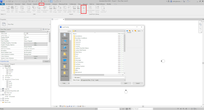Click the DWF Markup icon
The image size is (204, 110).
(x=29, y=9)
